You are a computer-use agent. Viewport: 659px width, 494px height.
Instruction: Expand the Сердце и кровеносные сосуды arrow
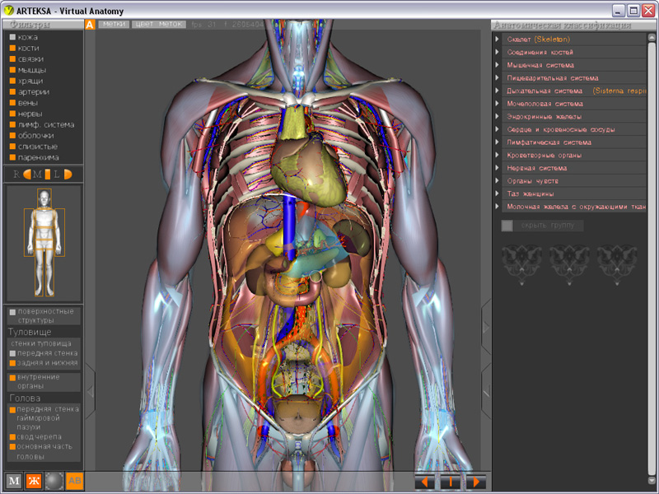[x=498, y=129]
